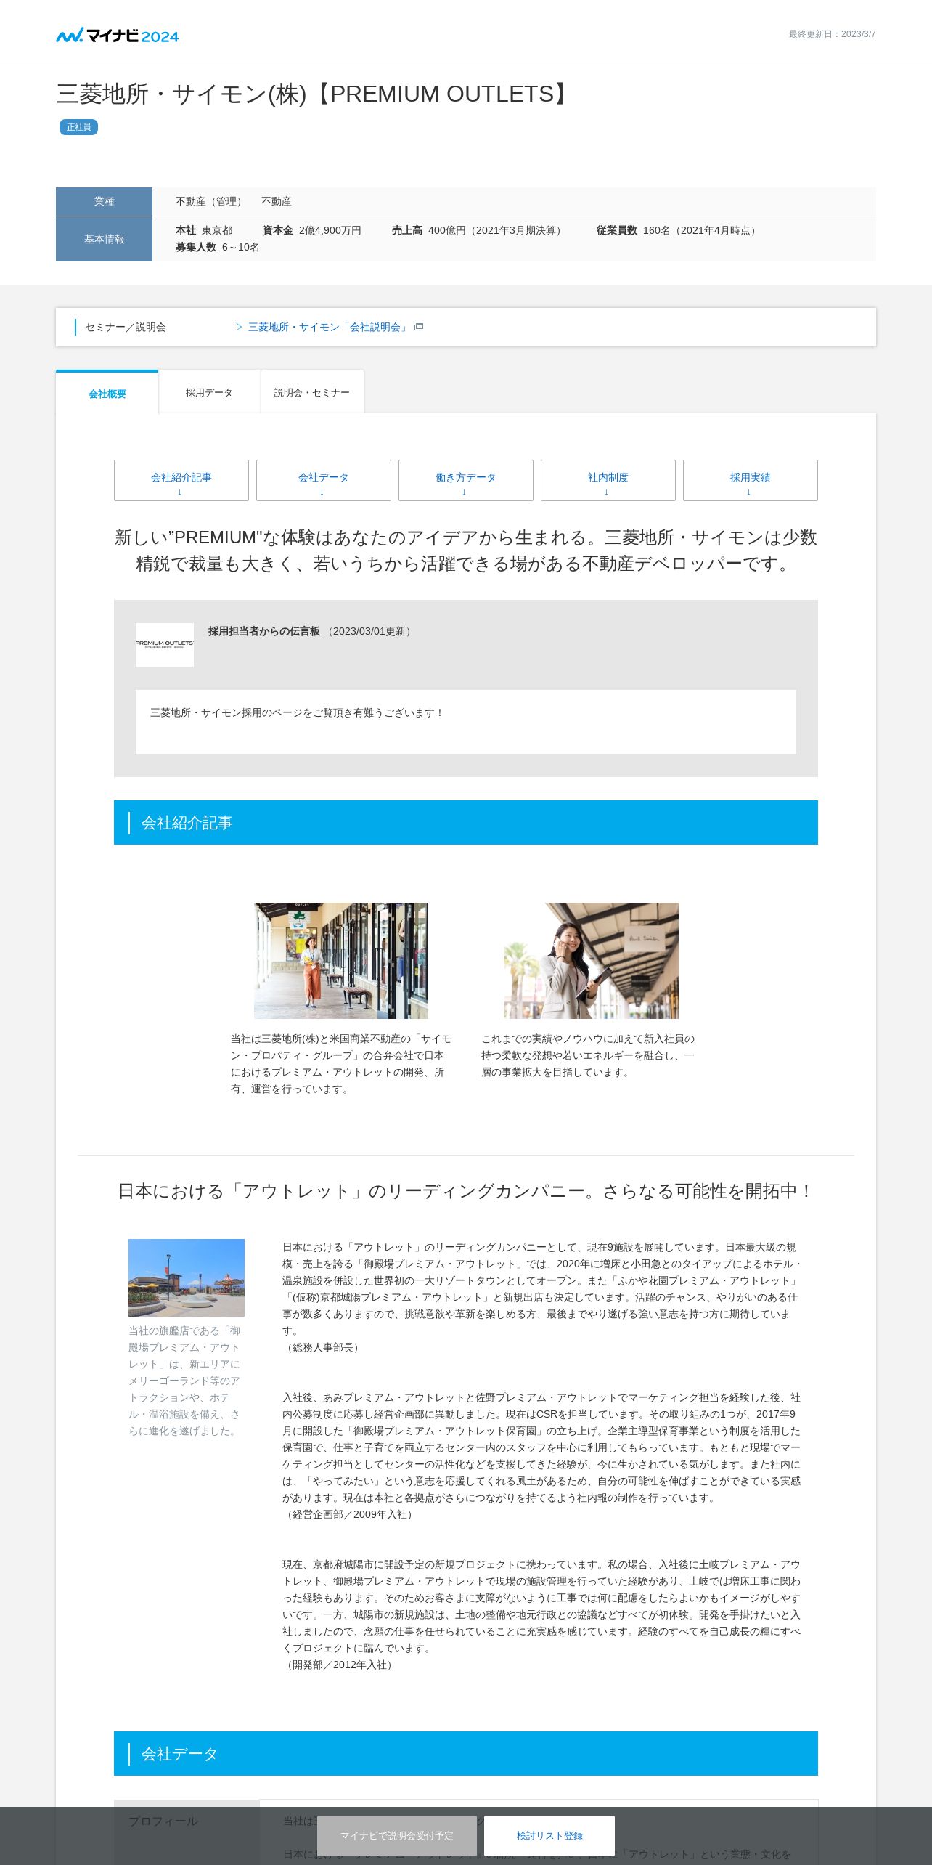Switch to the 会社概要 tab
This screenshot has width=932, height=1865.
[107, 393]
